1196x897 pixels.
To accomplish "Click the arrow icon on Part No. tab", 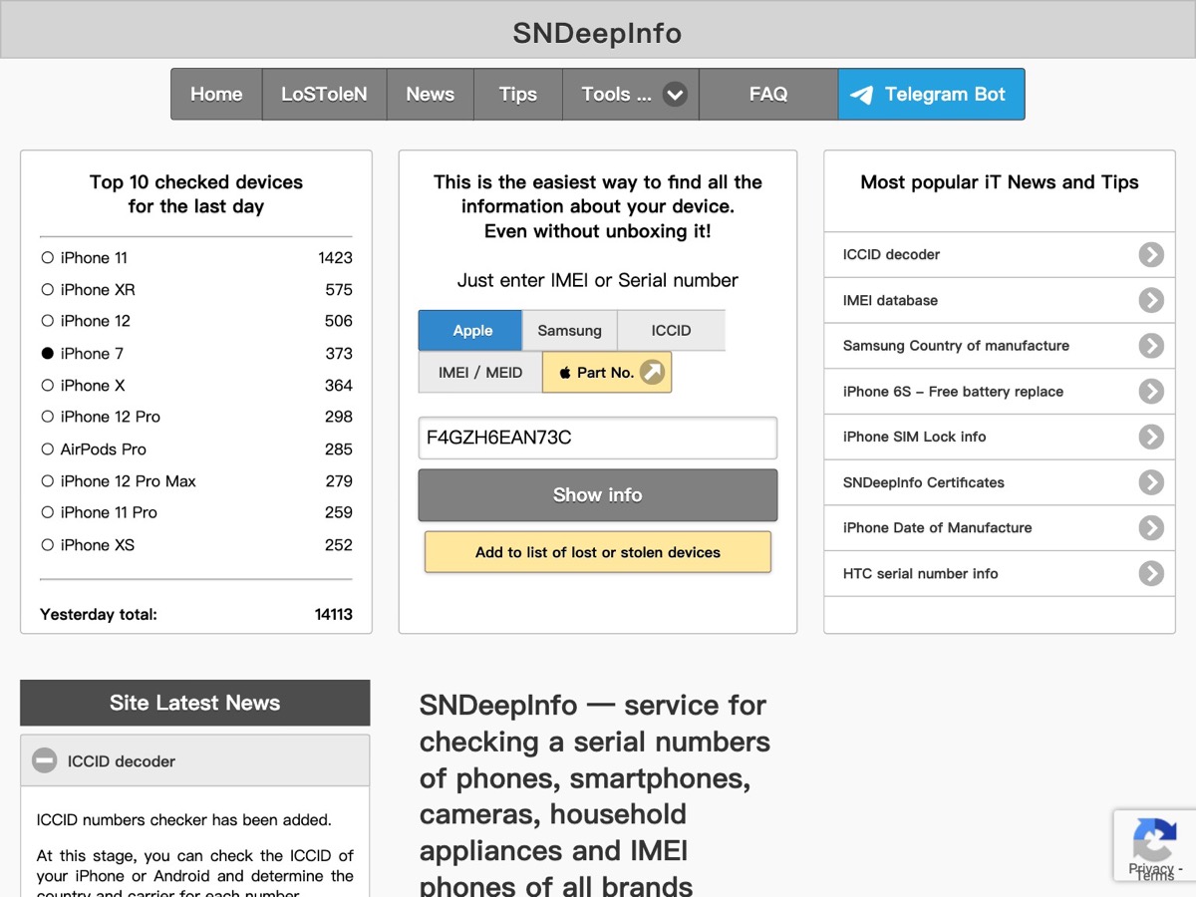I will coord(652,372).
